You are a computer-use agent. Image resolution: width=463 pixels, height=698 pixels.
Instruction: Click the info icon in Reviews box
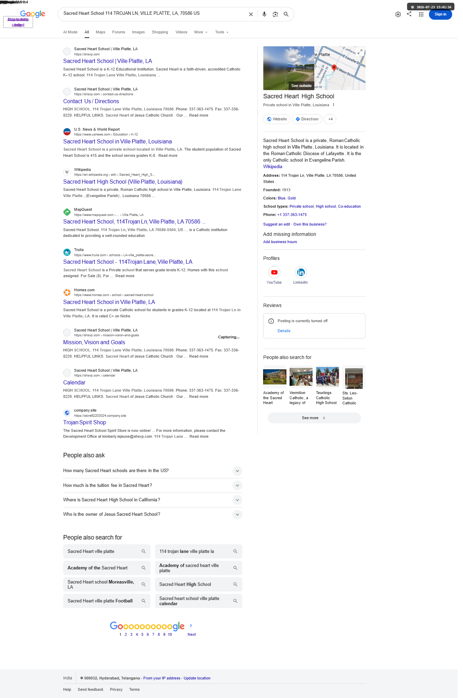tap(271, 321)
